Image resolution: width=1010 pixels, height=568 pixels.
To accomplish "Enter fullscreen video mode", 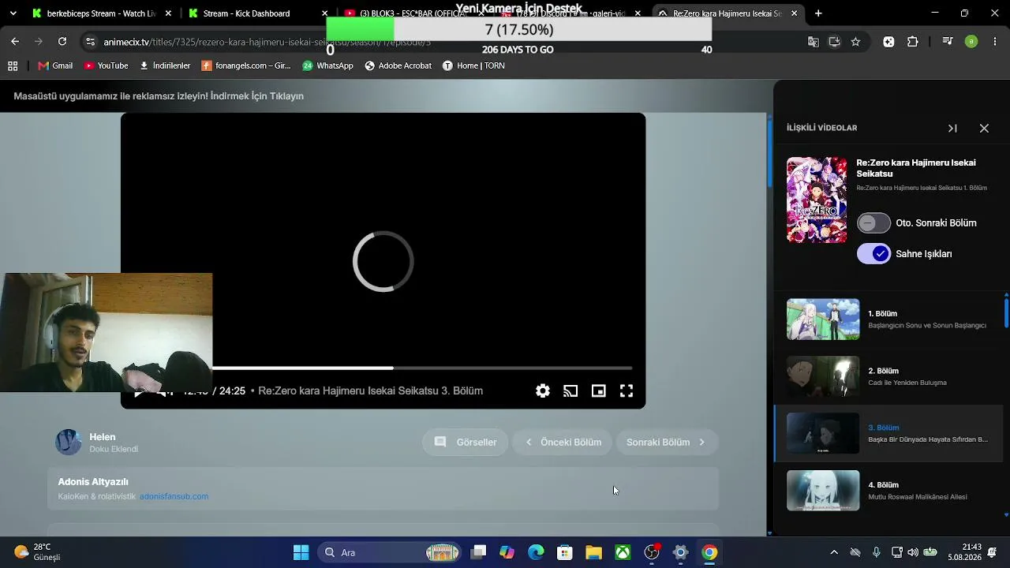I will 627,390.
